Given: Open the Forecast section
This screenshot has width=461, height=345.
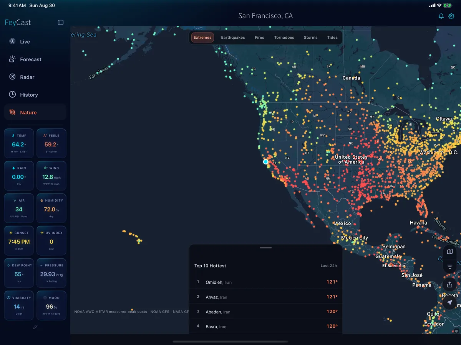Looking at the screenshot, I should pyautogui.click(x=35, y=59).
